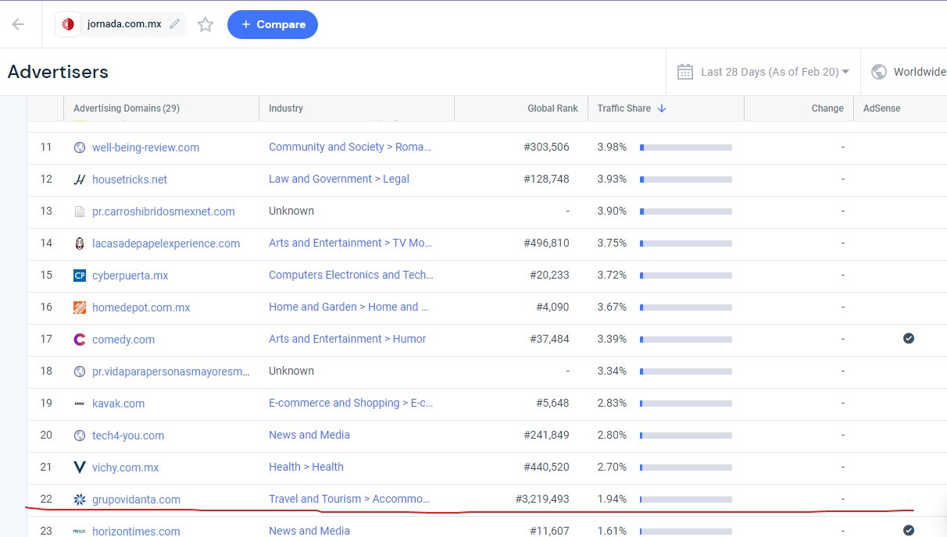Select the #4,090 global rank cell

[551, 307]
